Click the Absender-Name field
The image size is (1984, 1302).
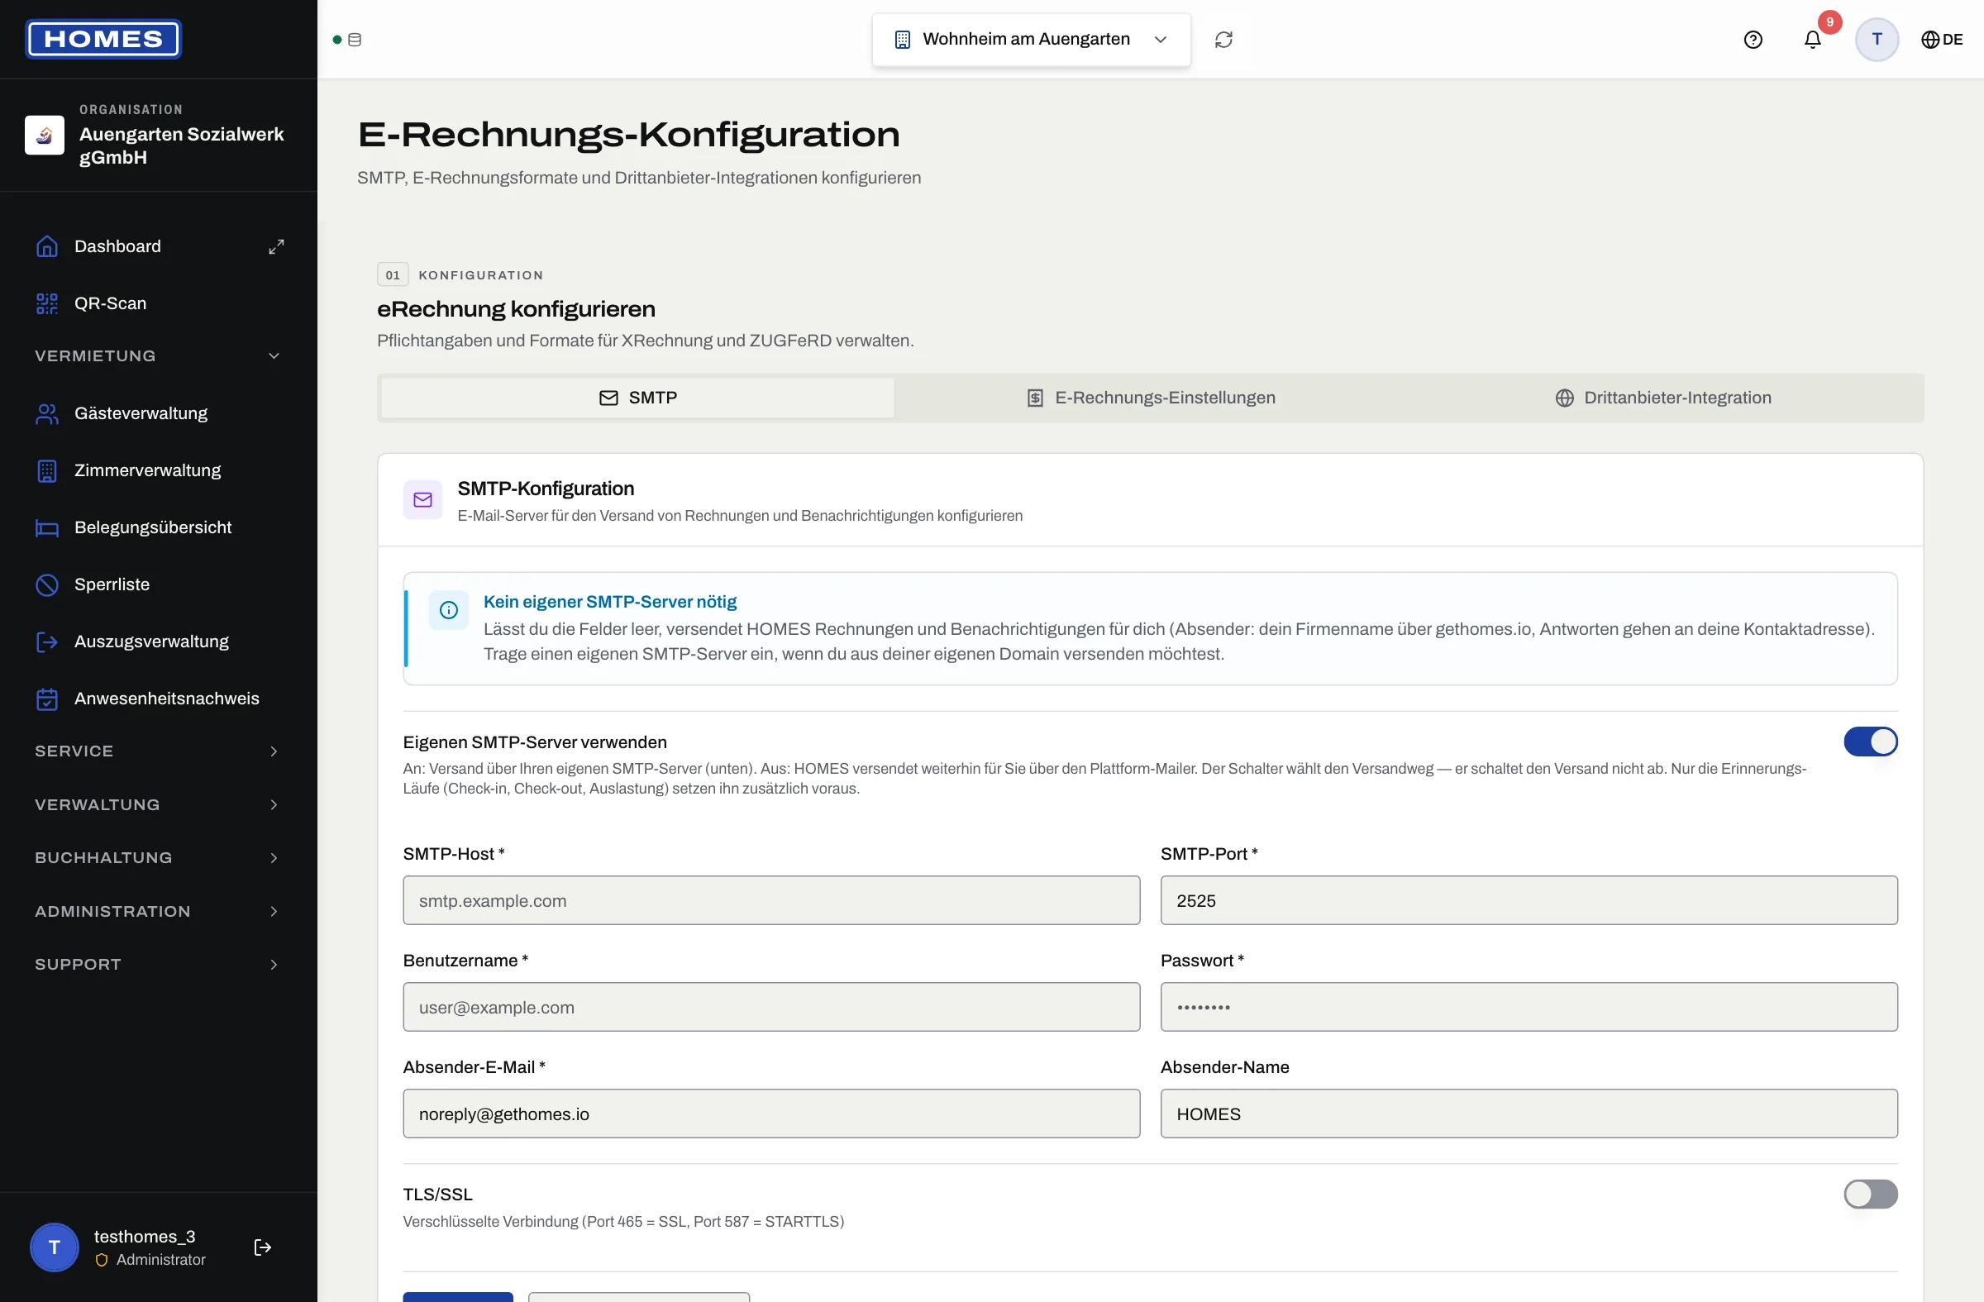coord(1529,1114)
